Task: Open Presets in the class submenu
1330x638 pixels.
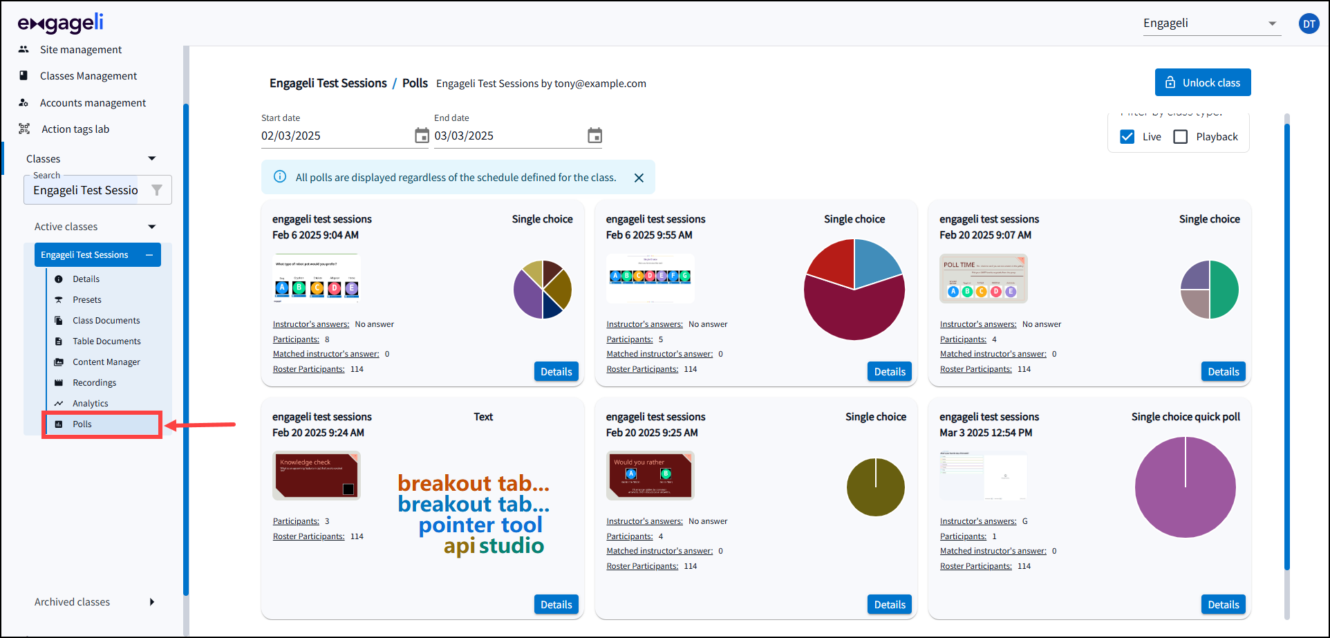Action: coord(87,300)
